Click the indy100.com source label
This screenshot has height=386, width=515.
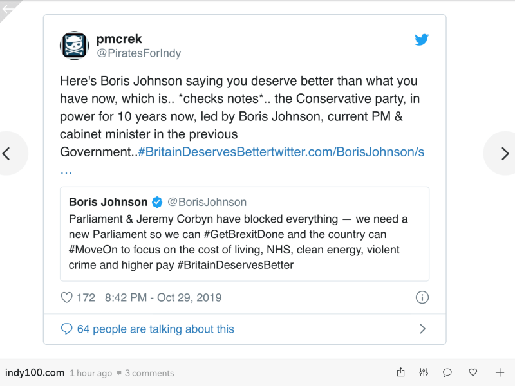click(35, 372)
